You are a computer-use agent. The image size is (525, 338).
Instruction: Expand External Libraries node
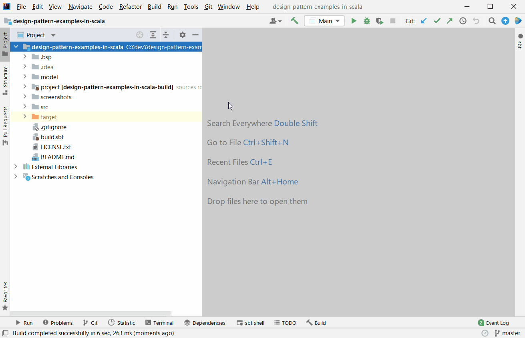point(16,167)
